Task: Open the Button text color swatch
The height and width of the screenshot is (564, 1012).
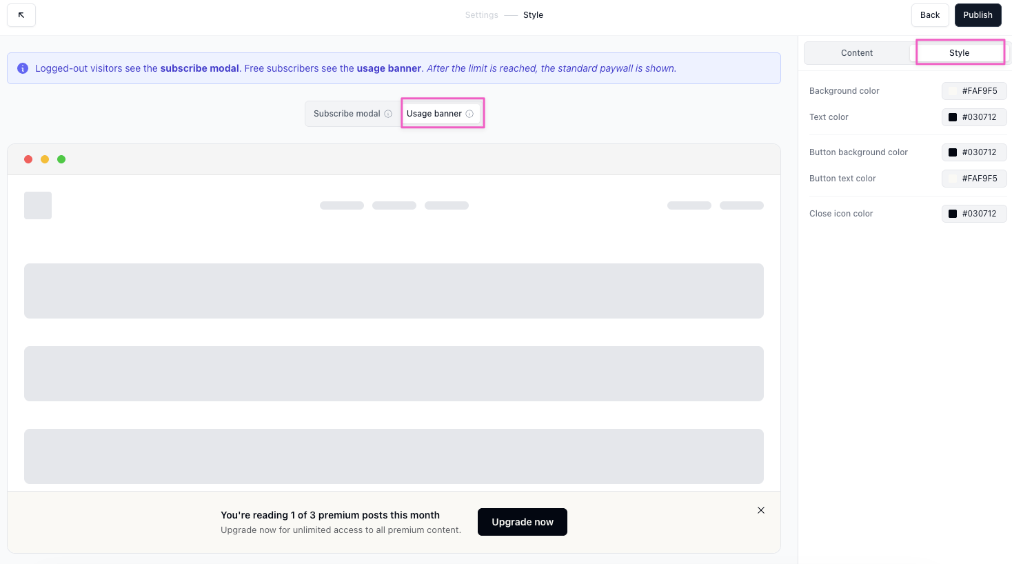Action: [x=953, y=179]
